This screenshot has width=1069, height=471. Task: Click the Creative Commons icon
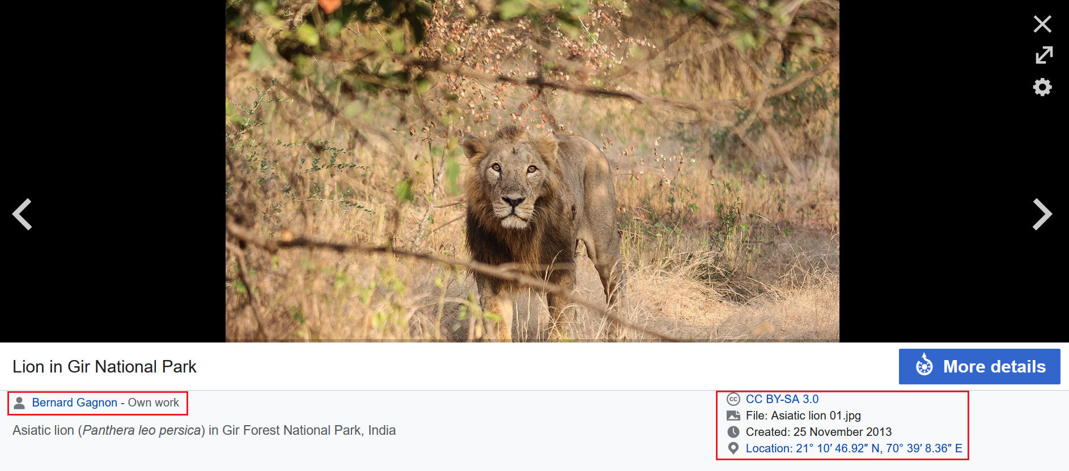(x=733, y=399)
